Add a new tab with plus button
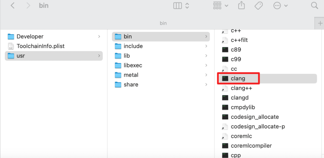This screenshot has height=158, width=324. tap(319, 23)
